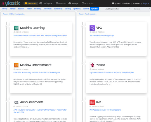151x122 pixels.
Task: Click the Media & Entertainment service icon
Action: coord(16,65)
